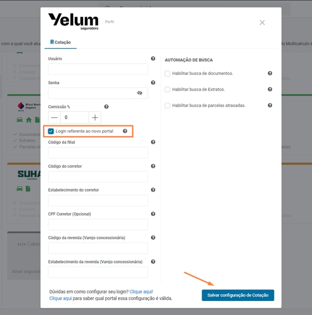This screenshot has height=315, width=312.
Task: Uncheck Login referente ao novo portal
Action: (51, 131)
